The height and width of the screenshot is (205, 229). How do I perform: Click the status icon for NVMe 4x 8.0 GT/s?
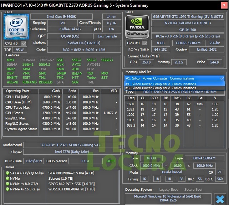pos(7,184)
